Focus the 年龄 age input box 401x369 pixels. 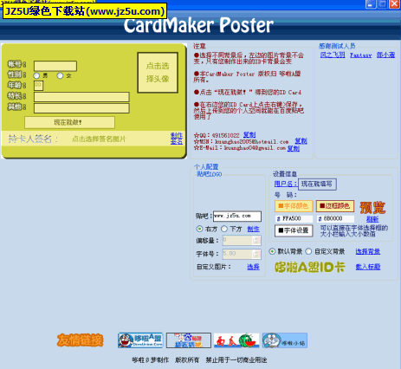pyautogui.click(x=39, y=86)
